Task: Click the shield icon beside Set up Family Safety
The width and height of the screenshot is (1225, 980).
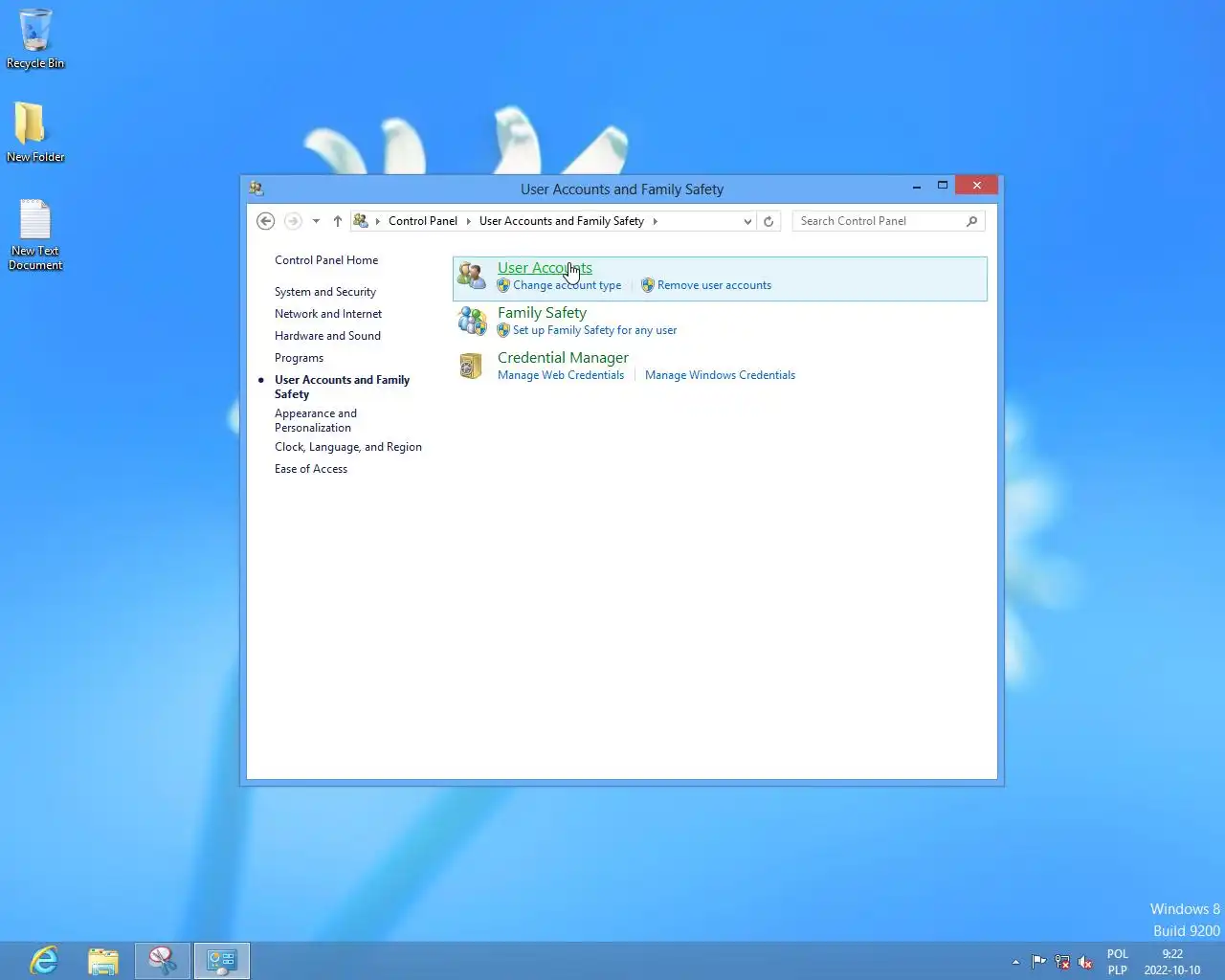Action: tap(503, 330)
